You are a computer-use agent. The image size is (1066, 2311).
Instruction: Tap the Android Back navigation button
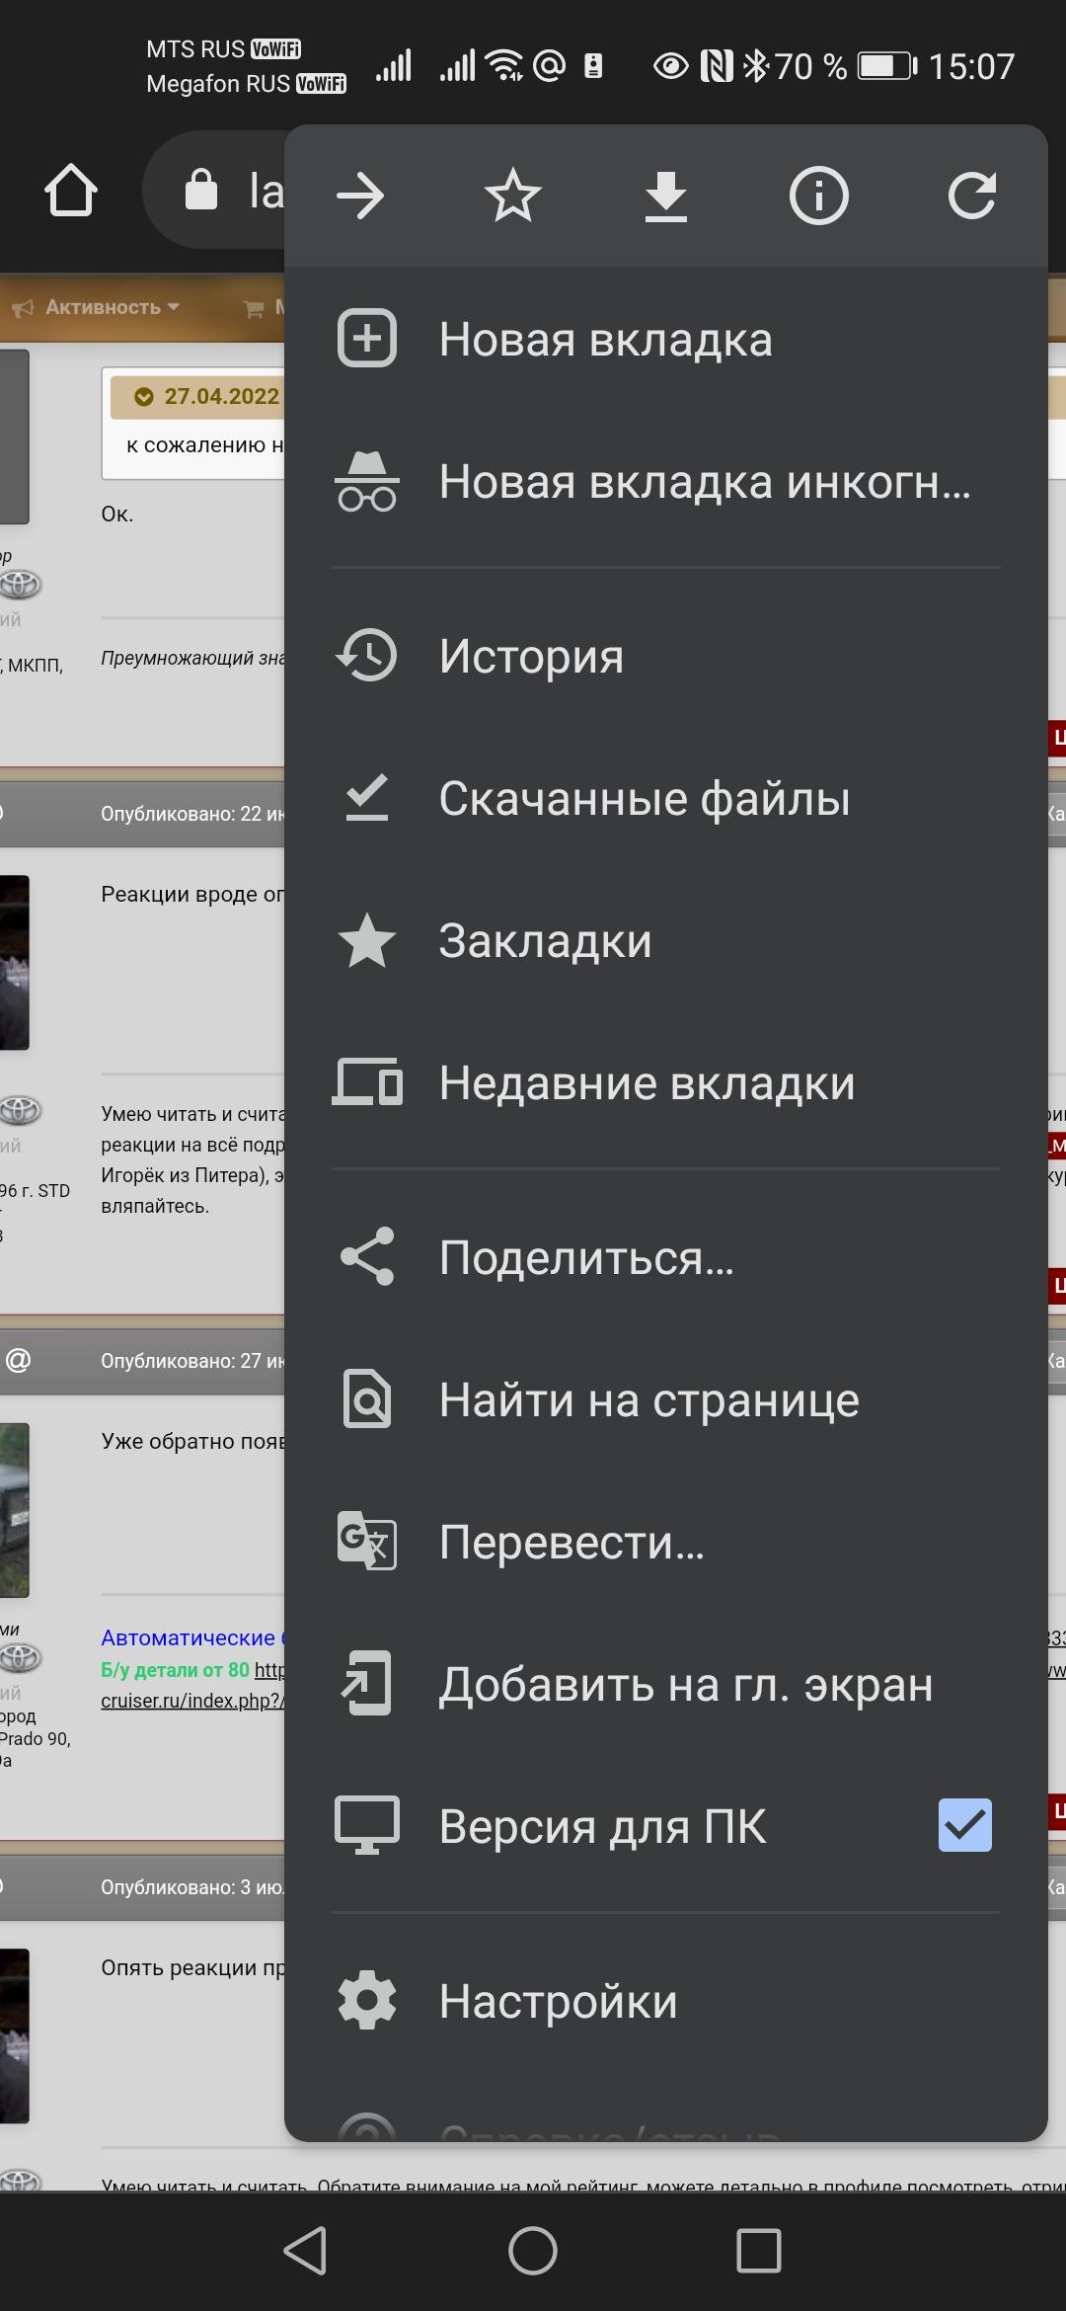coord(305,2252)
